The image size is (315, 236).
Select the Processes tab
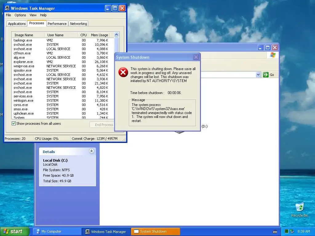click(37, 23)
